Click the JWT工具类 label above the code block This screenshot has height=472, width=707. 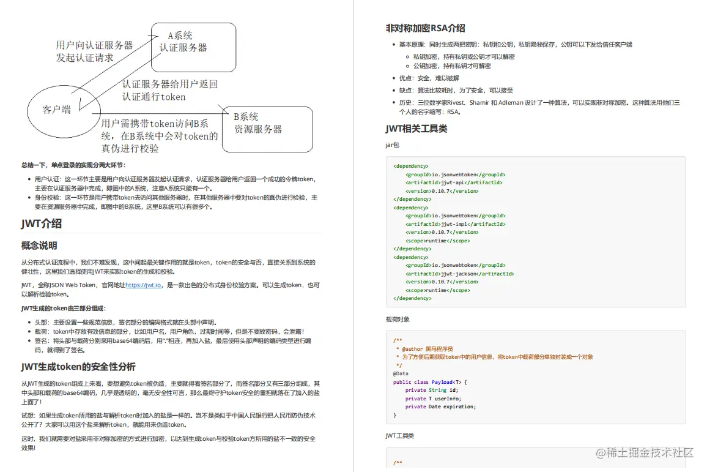pyautogui.click(x=401, y=437)
